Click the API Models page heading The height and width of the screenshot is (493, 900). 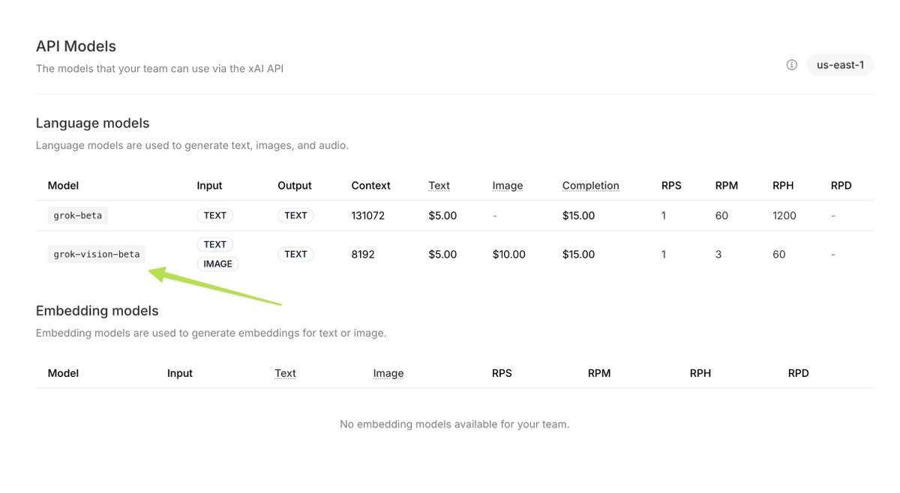coord(76,46)
